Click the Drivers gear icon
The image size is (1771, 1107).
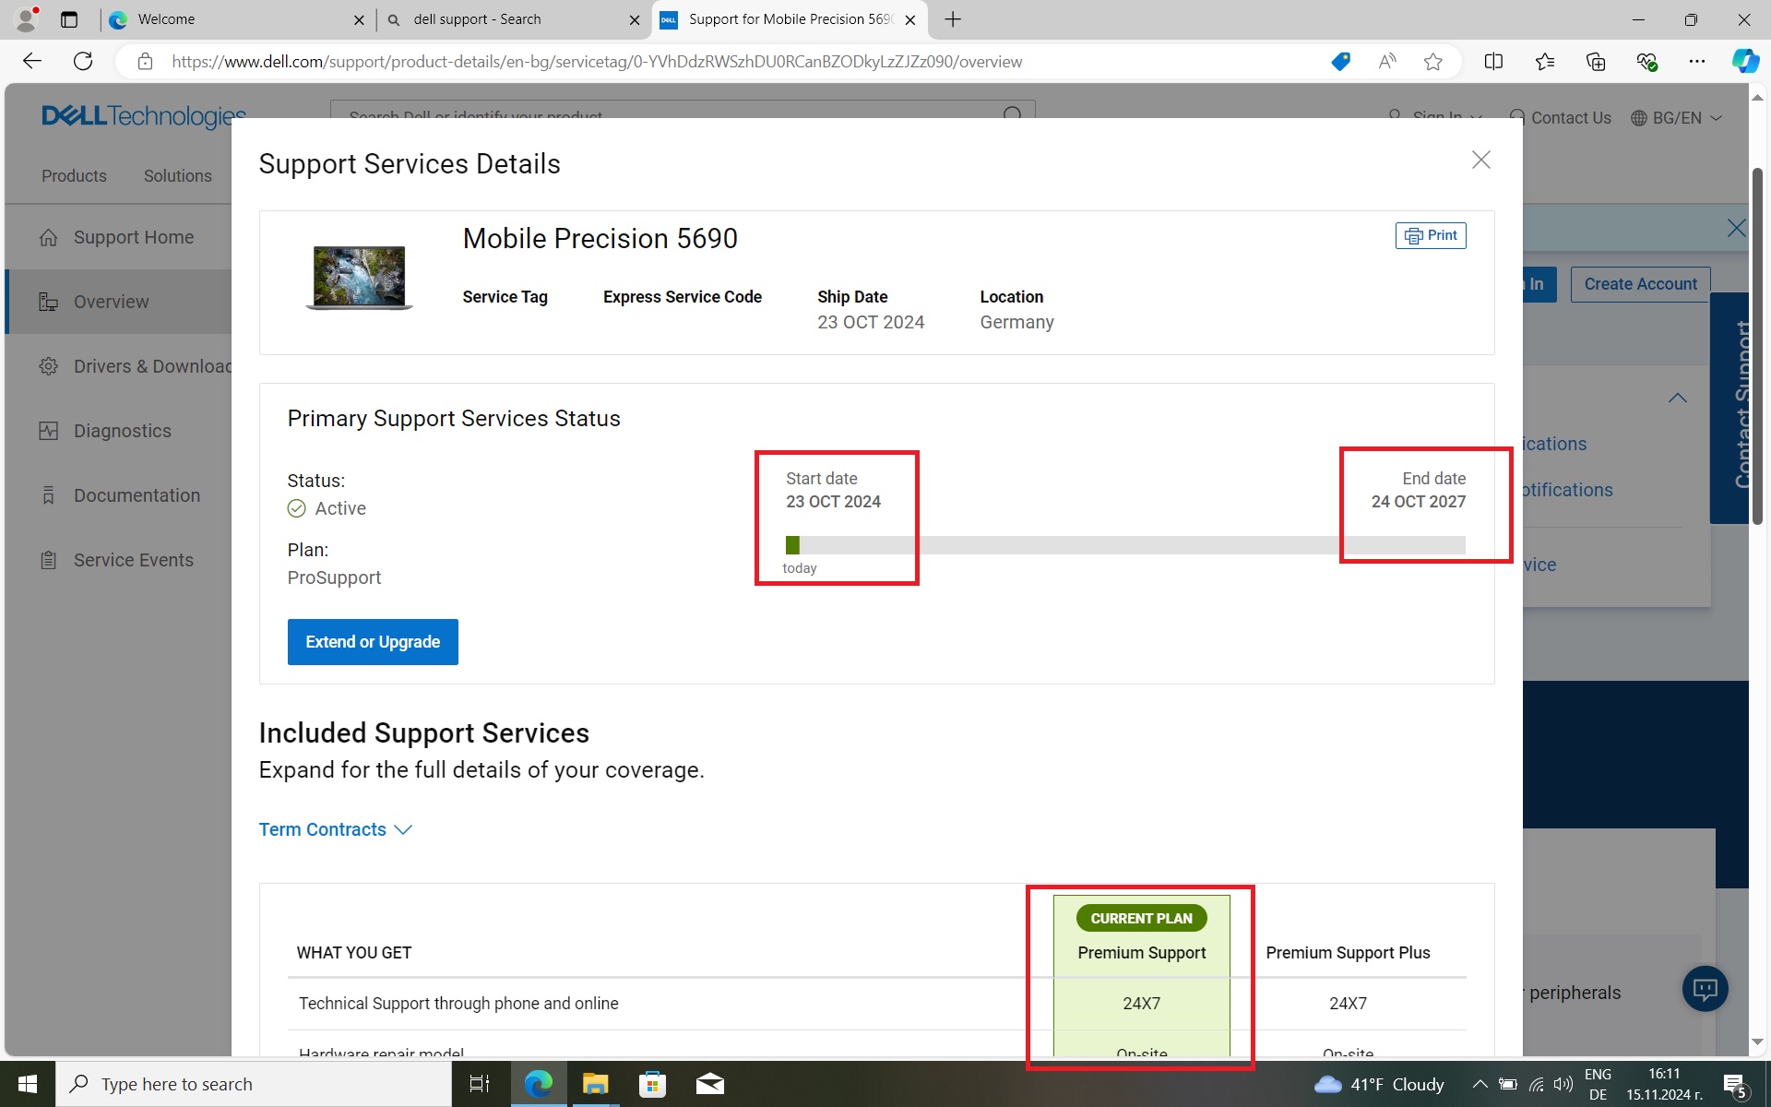coord(49,366)
